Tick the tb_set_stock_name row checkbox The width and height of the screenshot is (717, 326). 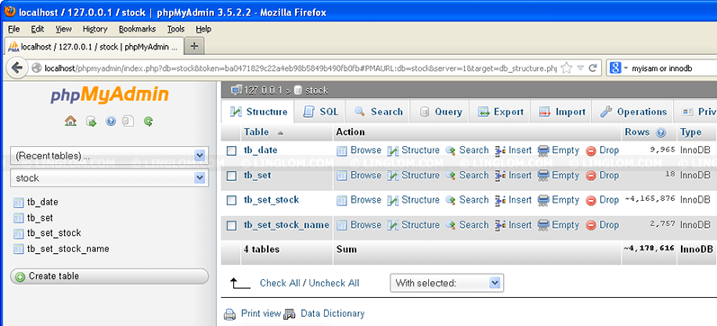232,225
